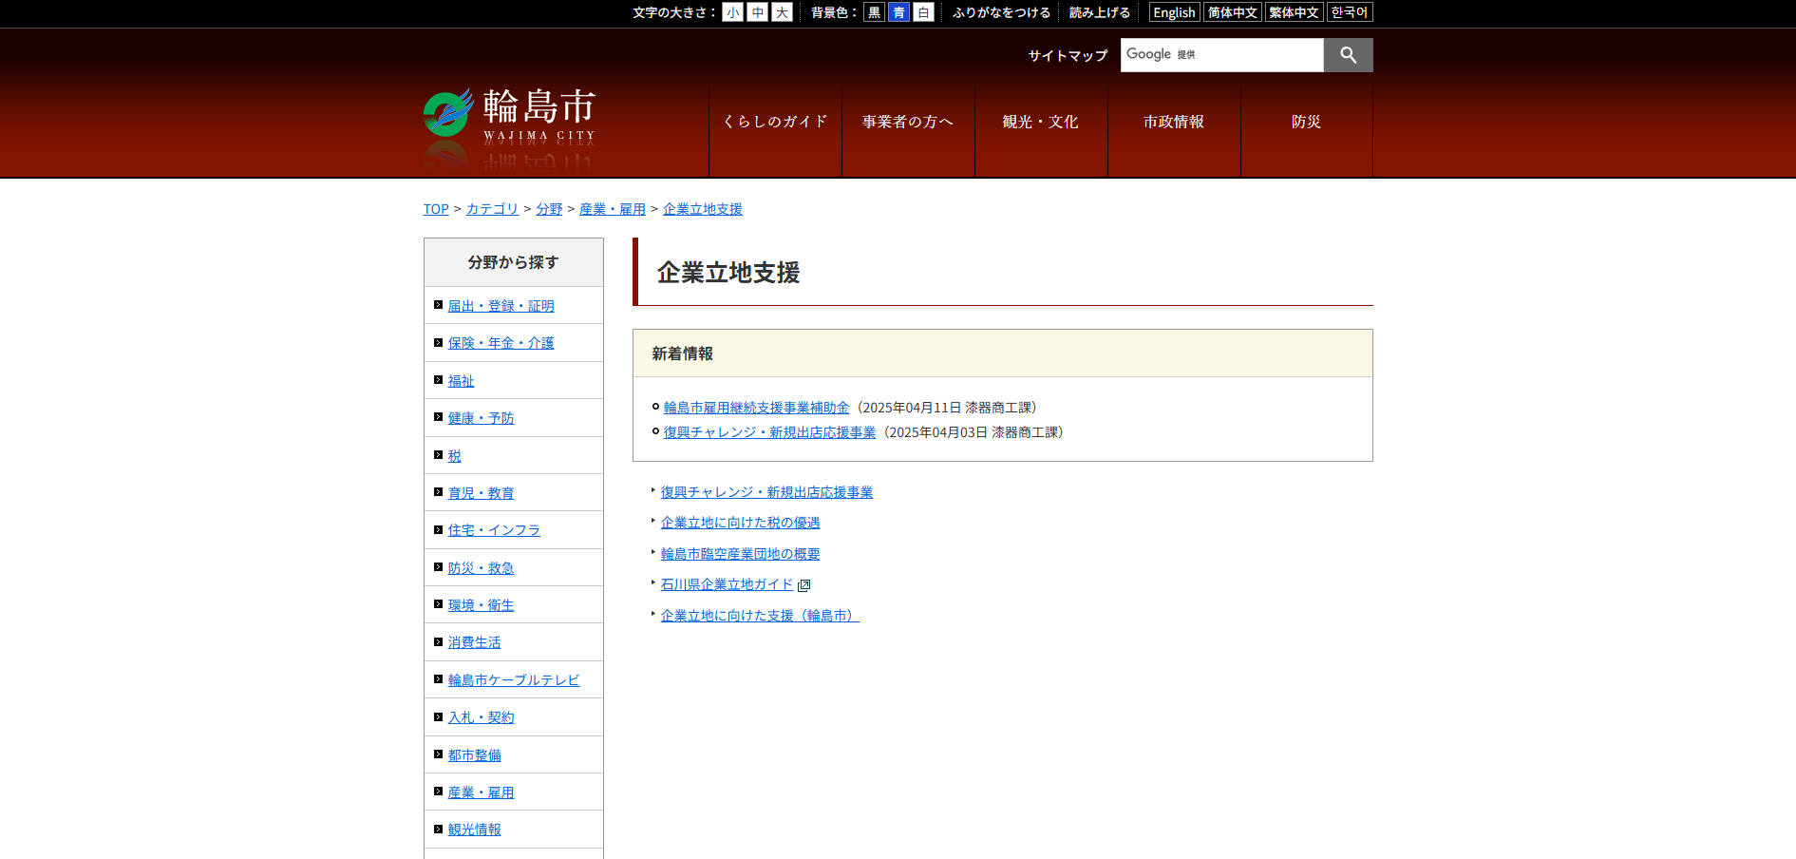1796x859 pixels.
Task: Open 保険・年金・介護 sidebar category
Action: [x=501, y=343]
